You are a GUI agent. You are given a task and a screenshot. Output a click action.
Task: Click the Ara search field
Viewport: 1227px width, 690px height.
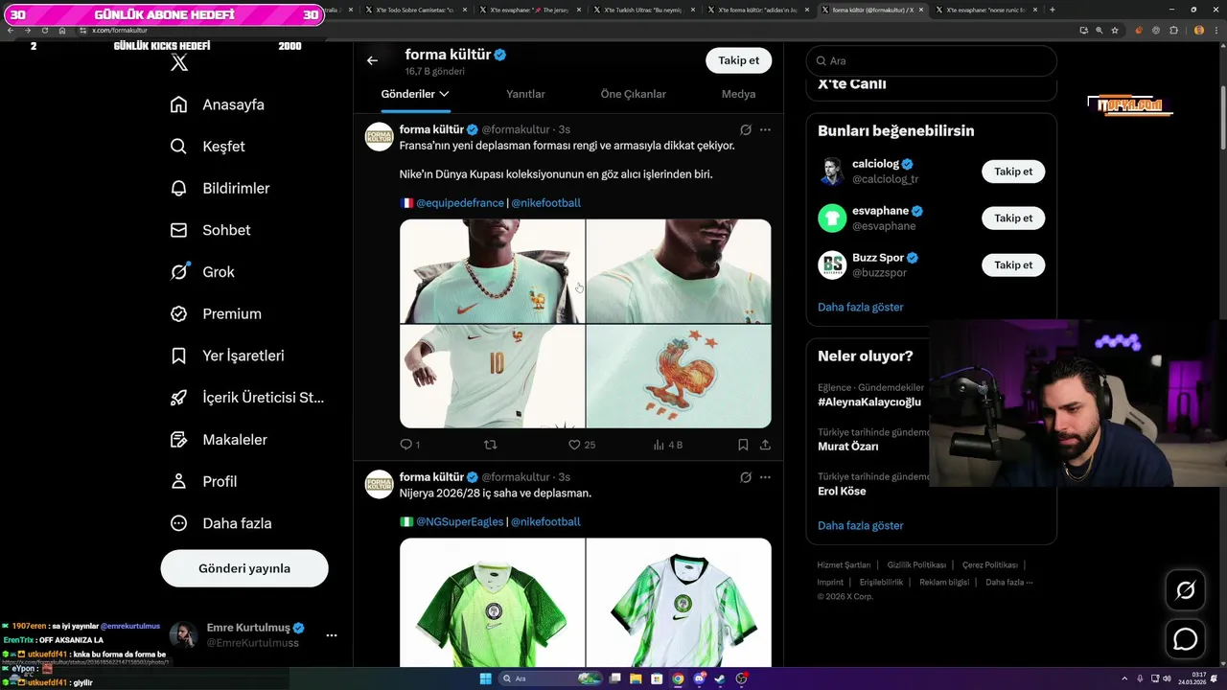tap(931, 60)
